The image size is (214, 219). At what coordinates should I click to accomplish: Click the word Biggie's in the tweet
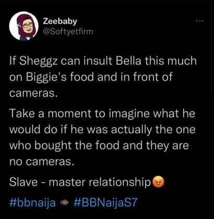pos(46,77)
